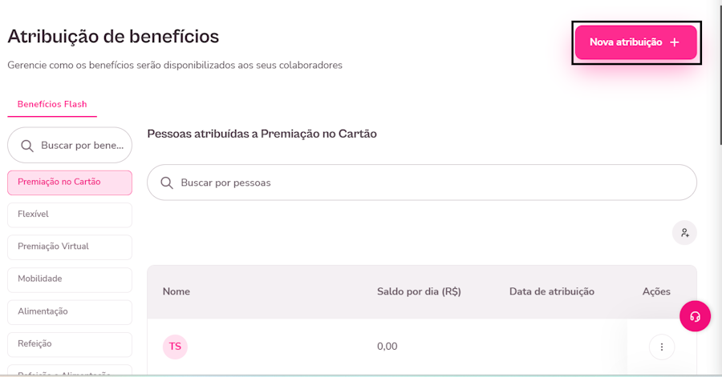
Task: Click the magnifier icon in people search
Action: [x=167, y=182]
